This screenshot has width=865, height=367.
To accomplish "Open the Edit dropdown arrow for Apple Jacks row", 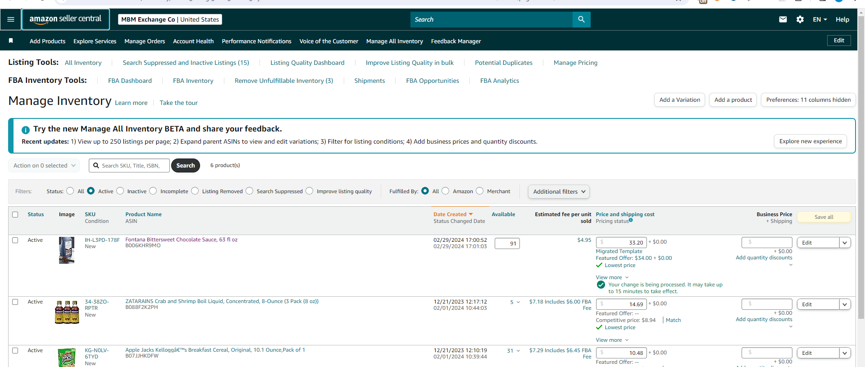I will [845, 353].
